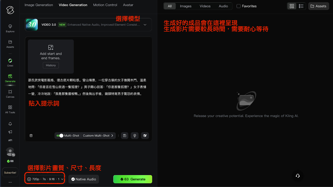Expand the VIDEO 3.0 model dropdown

145,25
